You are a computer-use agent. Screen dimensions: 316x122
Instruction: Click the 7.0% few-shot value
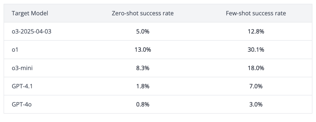[x=256, y=86]
